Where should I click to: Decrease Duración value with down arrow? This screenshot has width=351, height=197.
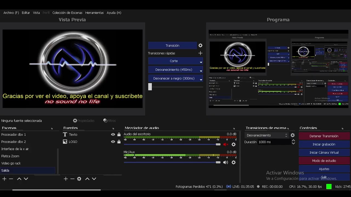click(x=293, y=143)
